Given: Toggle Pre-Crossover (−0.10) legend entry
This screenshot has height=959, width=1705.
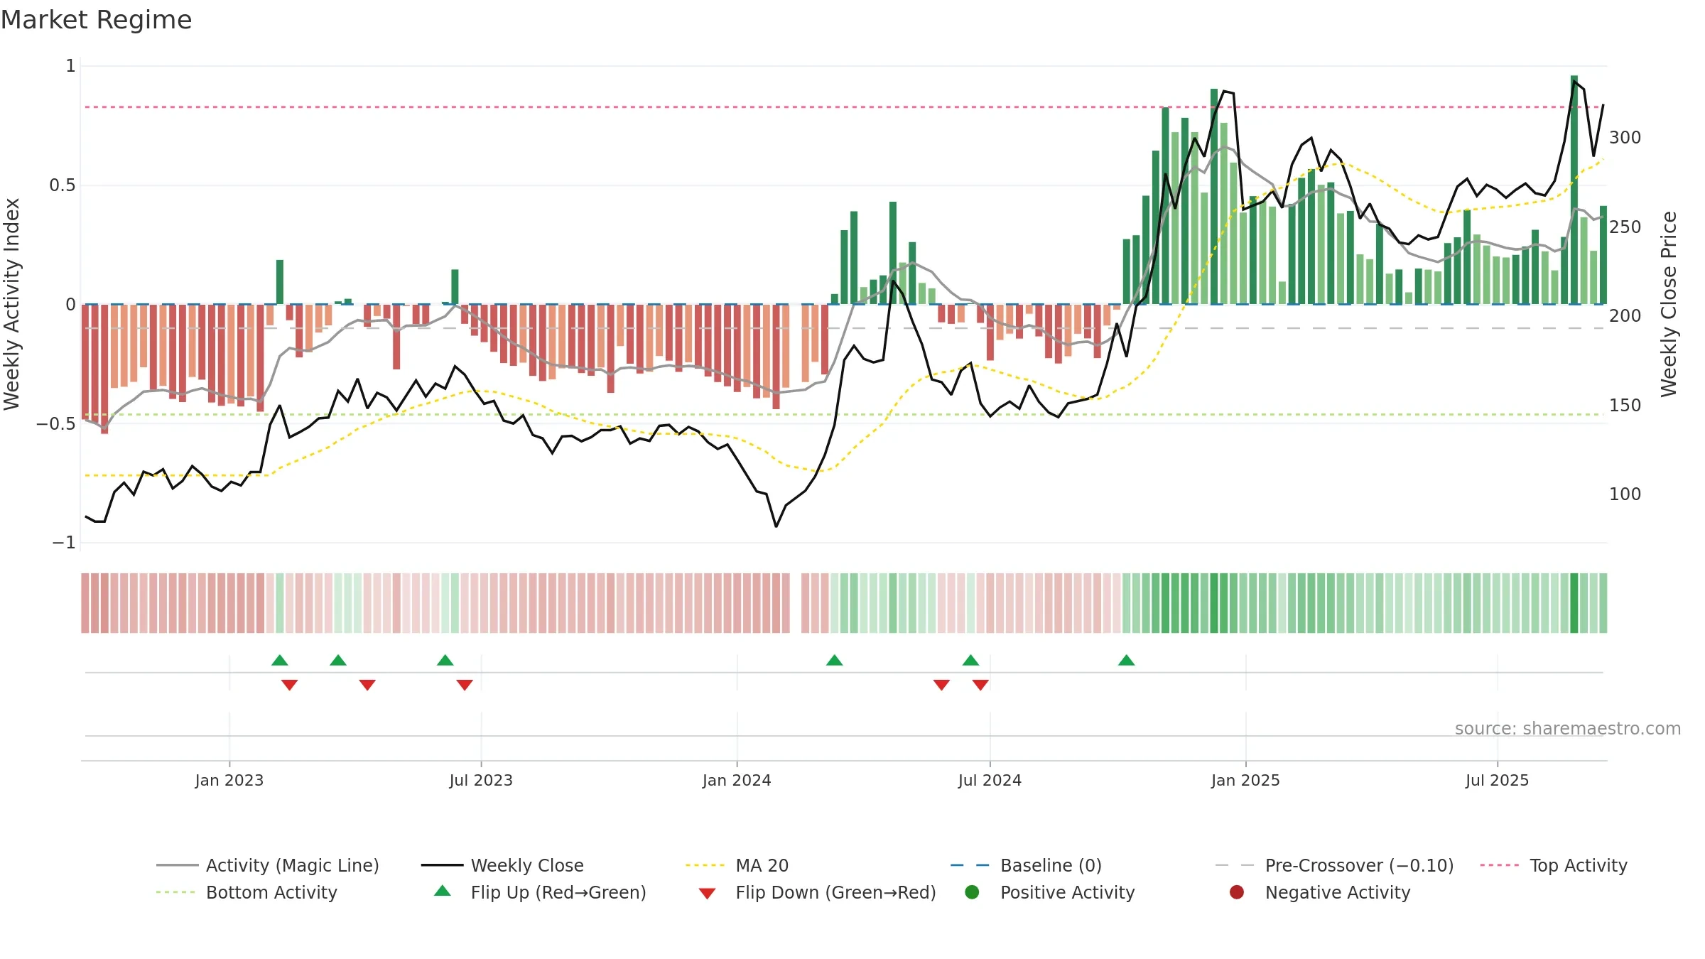Looking at the screenshot, I should (x=1334, y=865).
